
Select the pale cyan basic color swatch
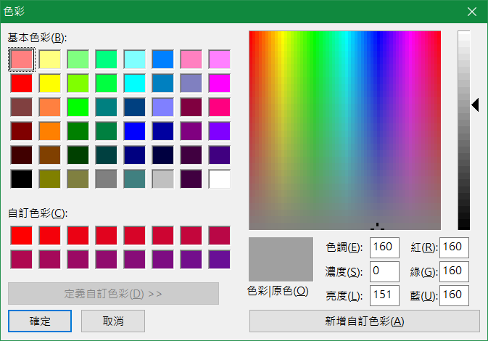(134, 59)
